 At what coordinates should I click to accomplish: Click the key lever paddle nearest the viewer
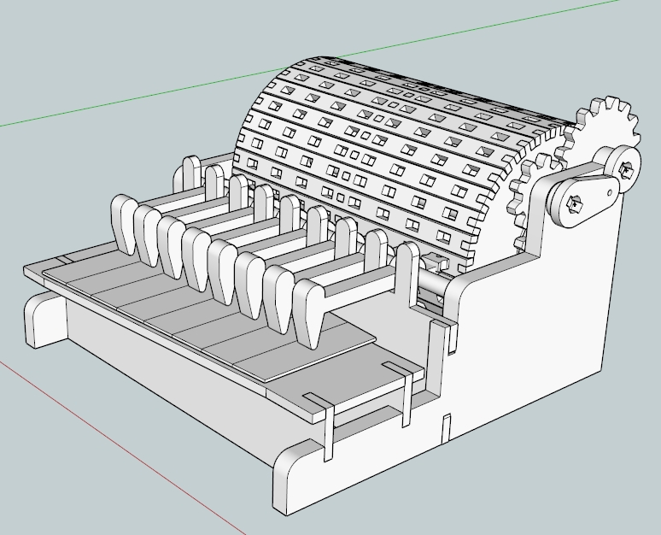[x=309, y=313]
